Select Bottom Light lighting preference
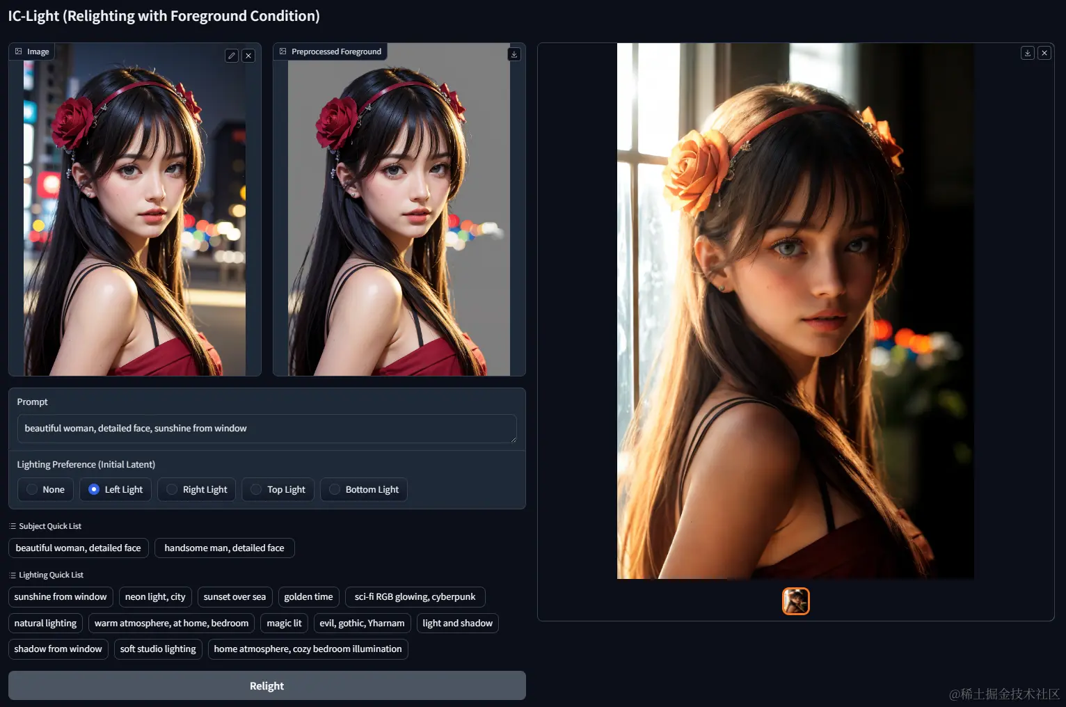Image resolution: width=1066 pixels, height=707 pixels. (x=364, y=489)
